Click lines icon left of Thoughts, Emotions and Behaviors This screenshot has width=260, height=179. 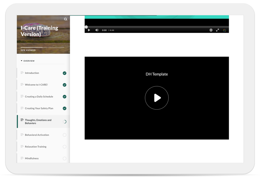coord(22,120)
